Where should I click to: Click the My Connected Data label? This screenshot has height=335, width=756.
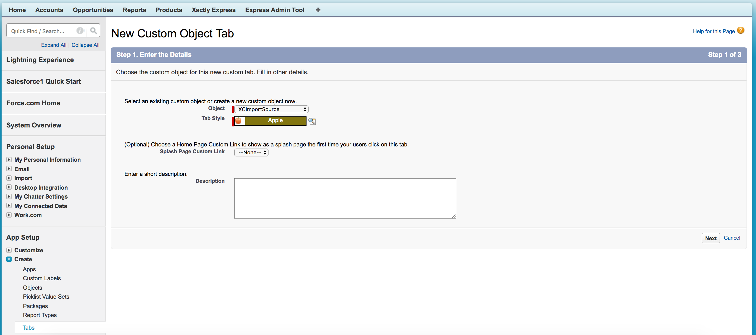[x=41, y=206]
